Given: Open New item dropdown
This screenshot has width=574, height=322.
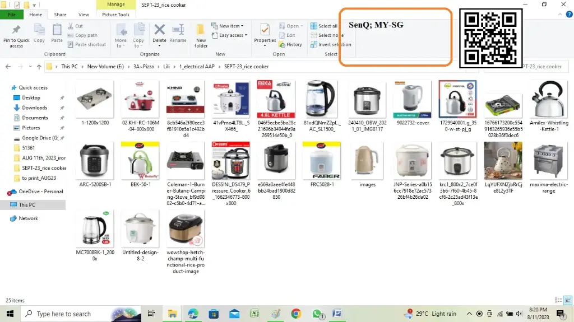Looking at the screenshot, I should [x=228, y=26].
